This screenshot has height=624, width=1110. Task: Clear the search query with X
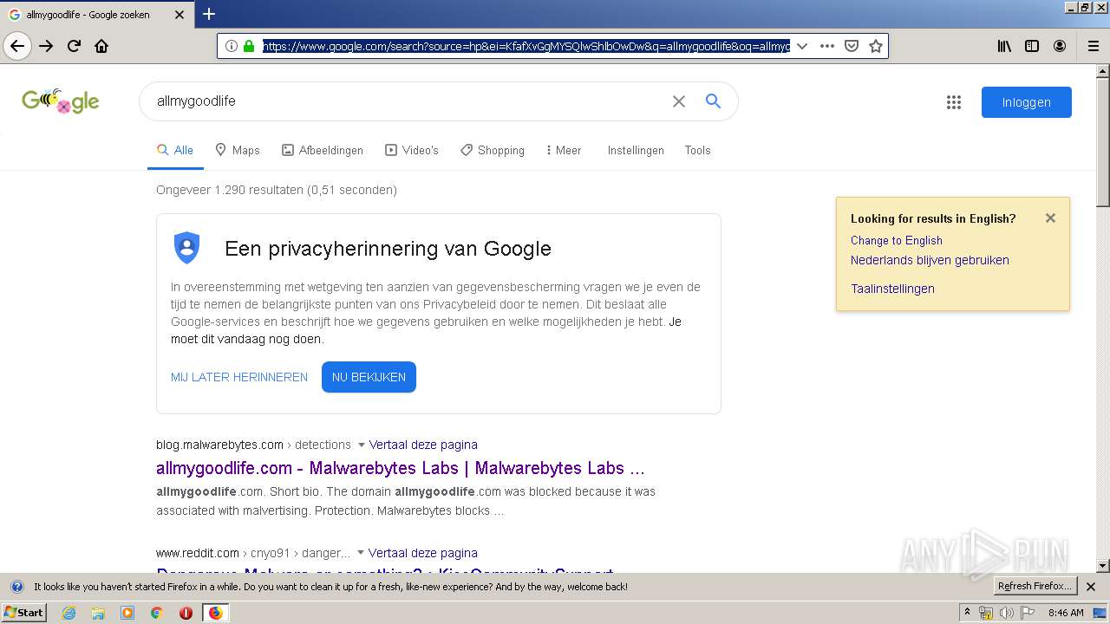(679, 101)
